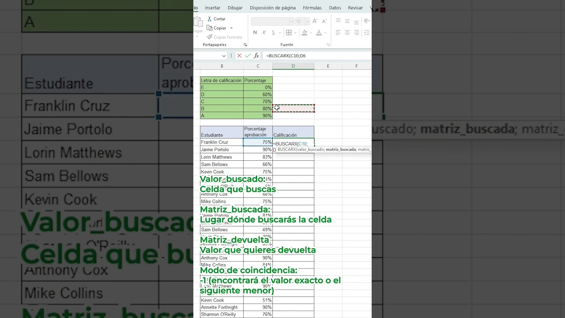Increase font size with the larger A icon
This screenshot has height=318, width=565.
coord(315,21)
